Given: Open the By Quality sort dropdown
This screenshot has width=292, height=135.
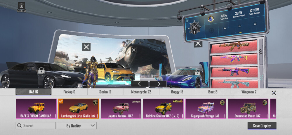Looking at the screenshot, I should (x=77, y=125).
